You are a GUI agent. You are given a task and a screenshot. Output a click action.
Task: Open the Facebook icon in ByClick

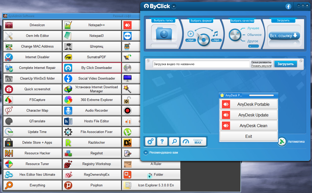288,7
